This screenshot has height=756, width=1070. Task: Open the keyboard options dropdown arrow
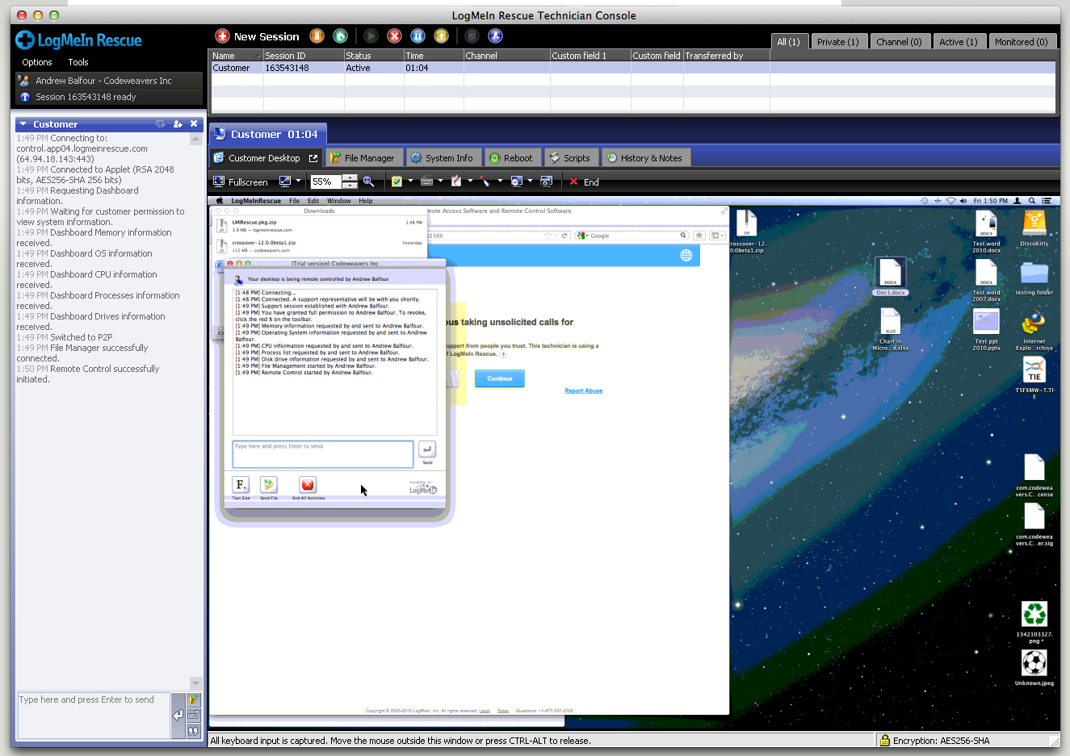click(x=440, y=182)
